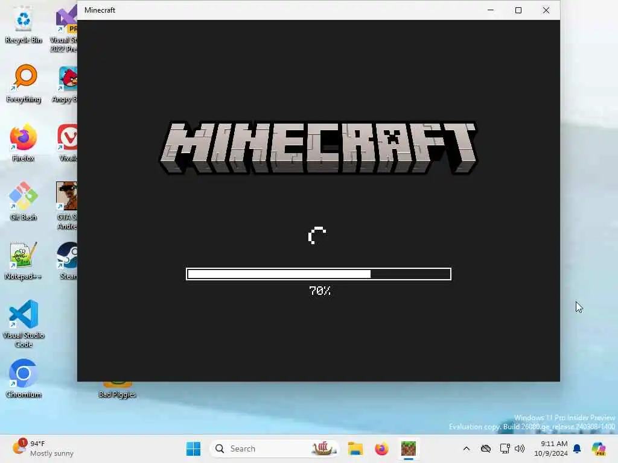Launch Visual Studio Code desktop shortcut
The width and height of the screenshot is (618, 463).
[x=24, y=324]
